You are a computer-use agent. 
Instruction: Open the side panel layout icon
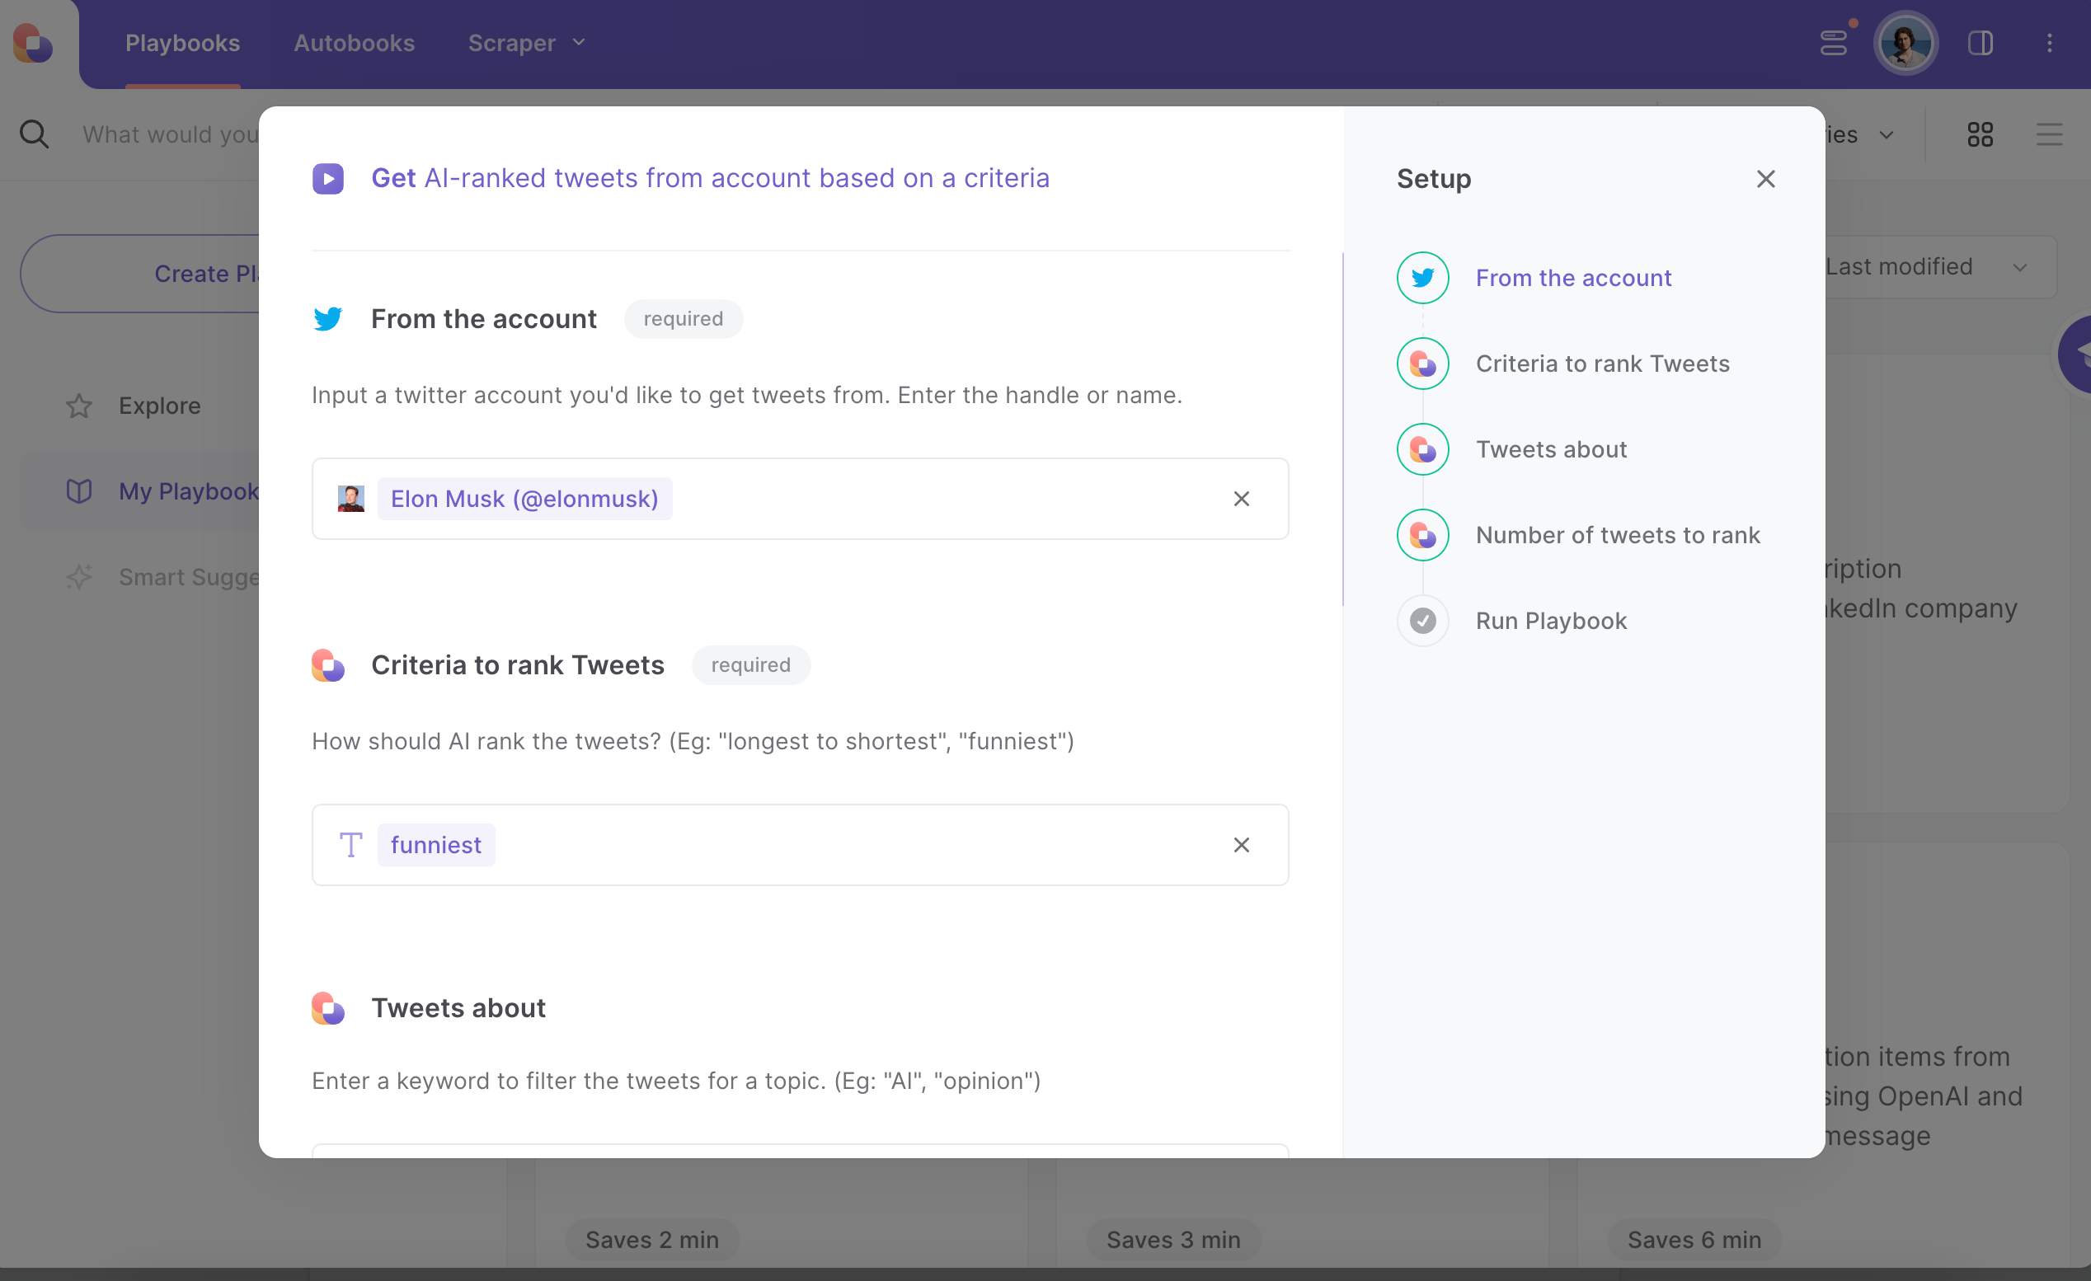(1980, 42)
